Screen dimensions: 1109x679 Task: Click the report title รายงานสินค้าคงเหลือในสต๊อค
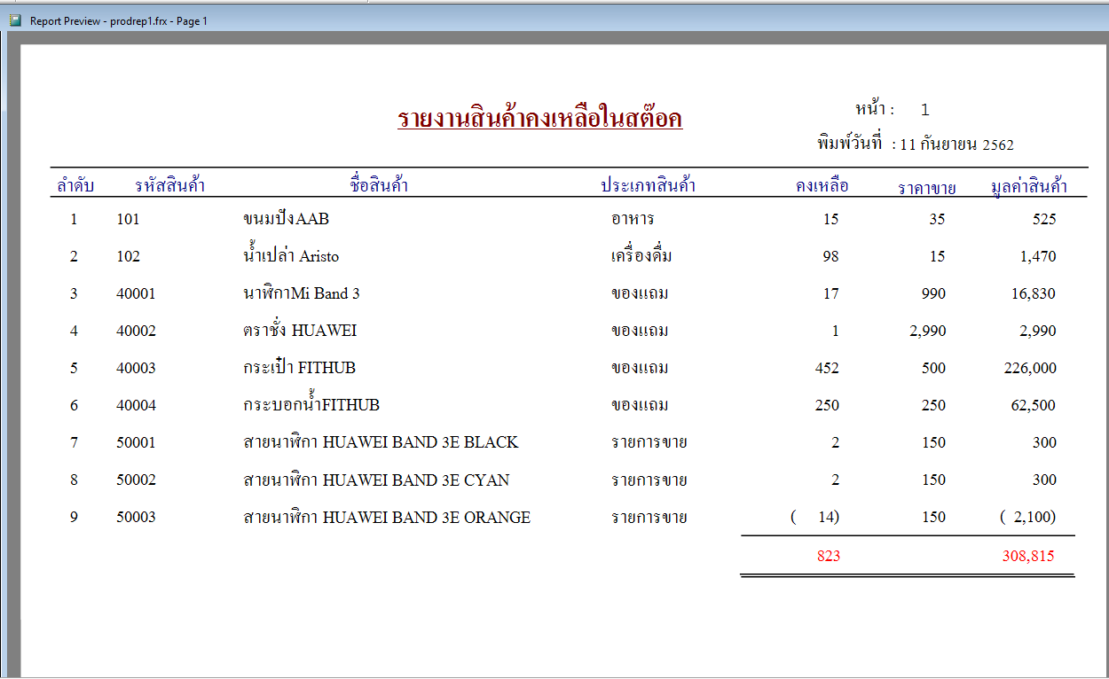coord(539,119)
